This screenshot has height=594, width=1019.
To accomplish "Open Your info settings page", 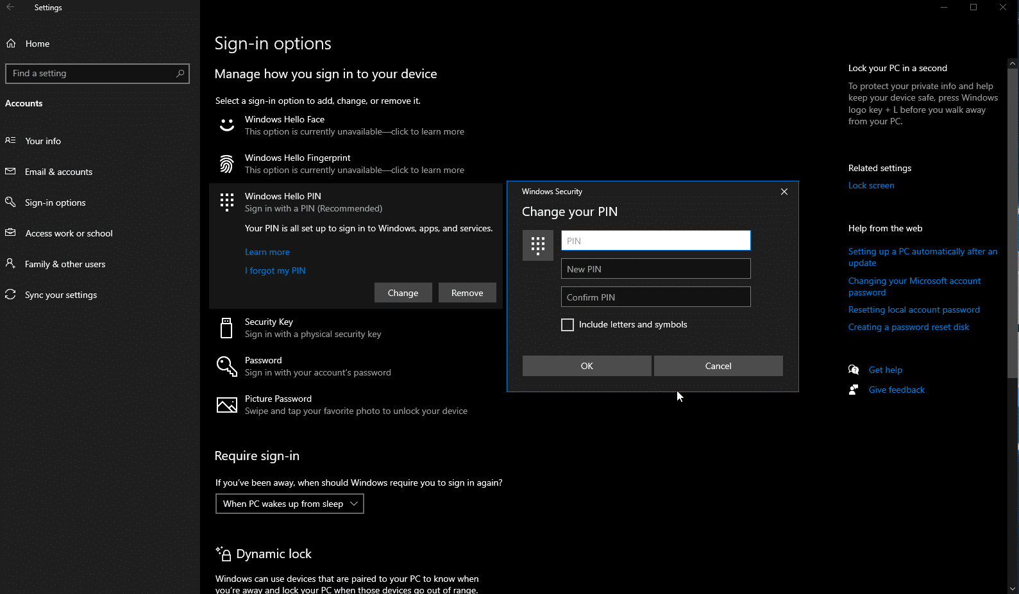I will (x=43, y=141).
